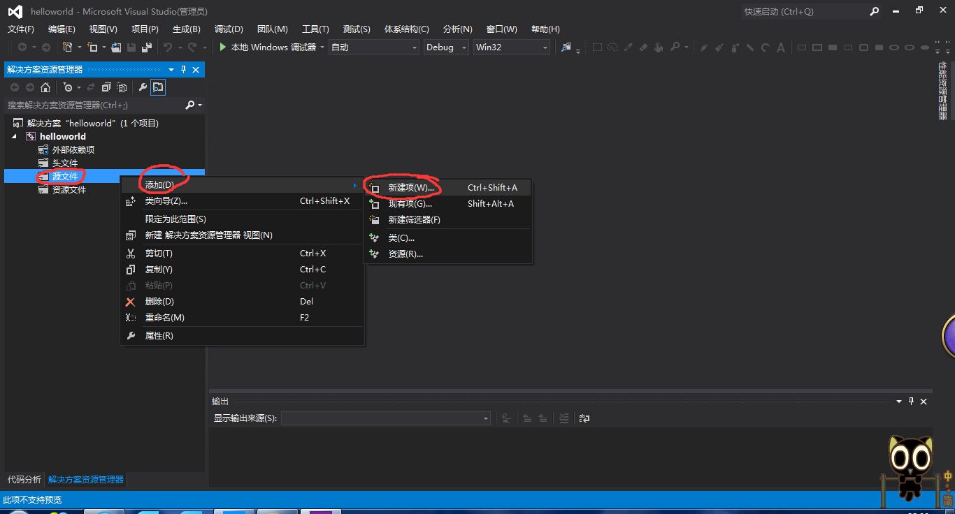Image resolution: width=955 pixels, height=514 pixels.
Task: Select 重命名(M) in the context menu
Action: [242, 318]
